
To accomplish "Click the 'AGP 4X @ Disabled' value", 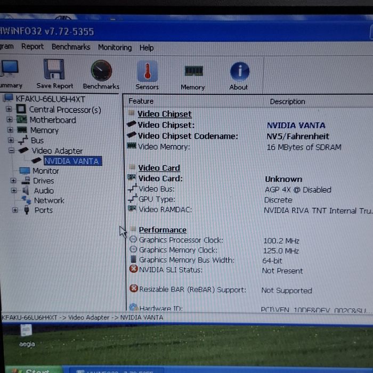I will (x=298, y=190).
